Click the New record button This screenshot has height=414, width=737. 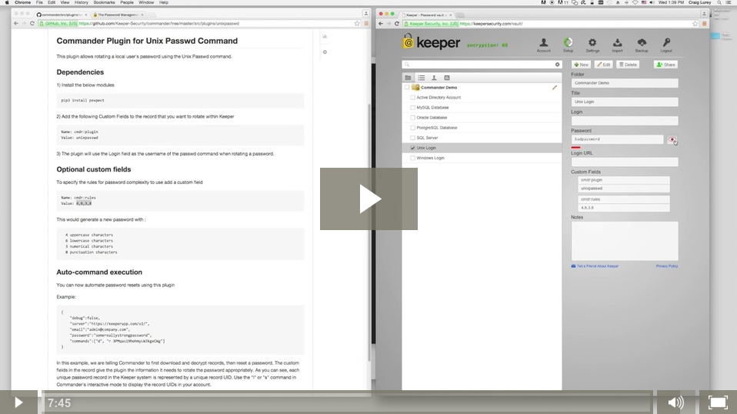point(582,65)
